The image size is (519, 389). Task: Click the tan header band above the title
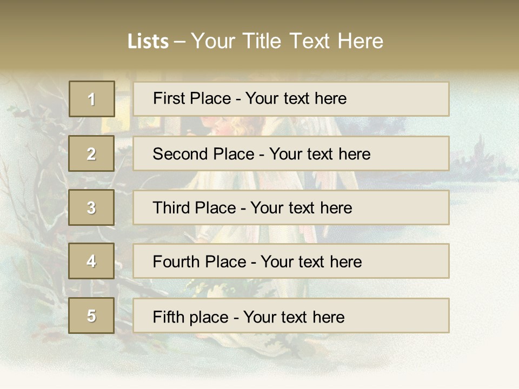click(x=259, y=14)
